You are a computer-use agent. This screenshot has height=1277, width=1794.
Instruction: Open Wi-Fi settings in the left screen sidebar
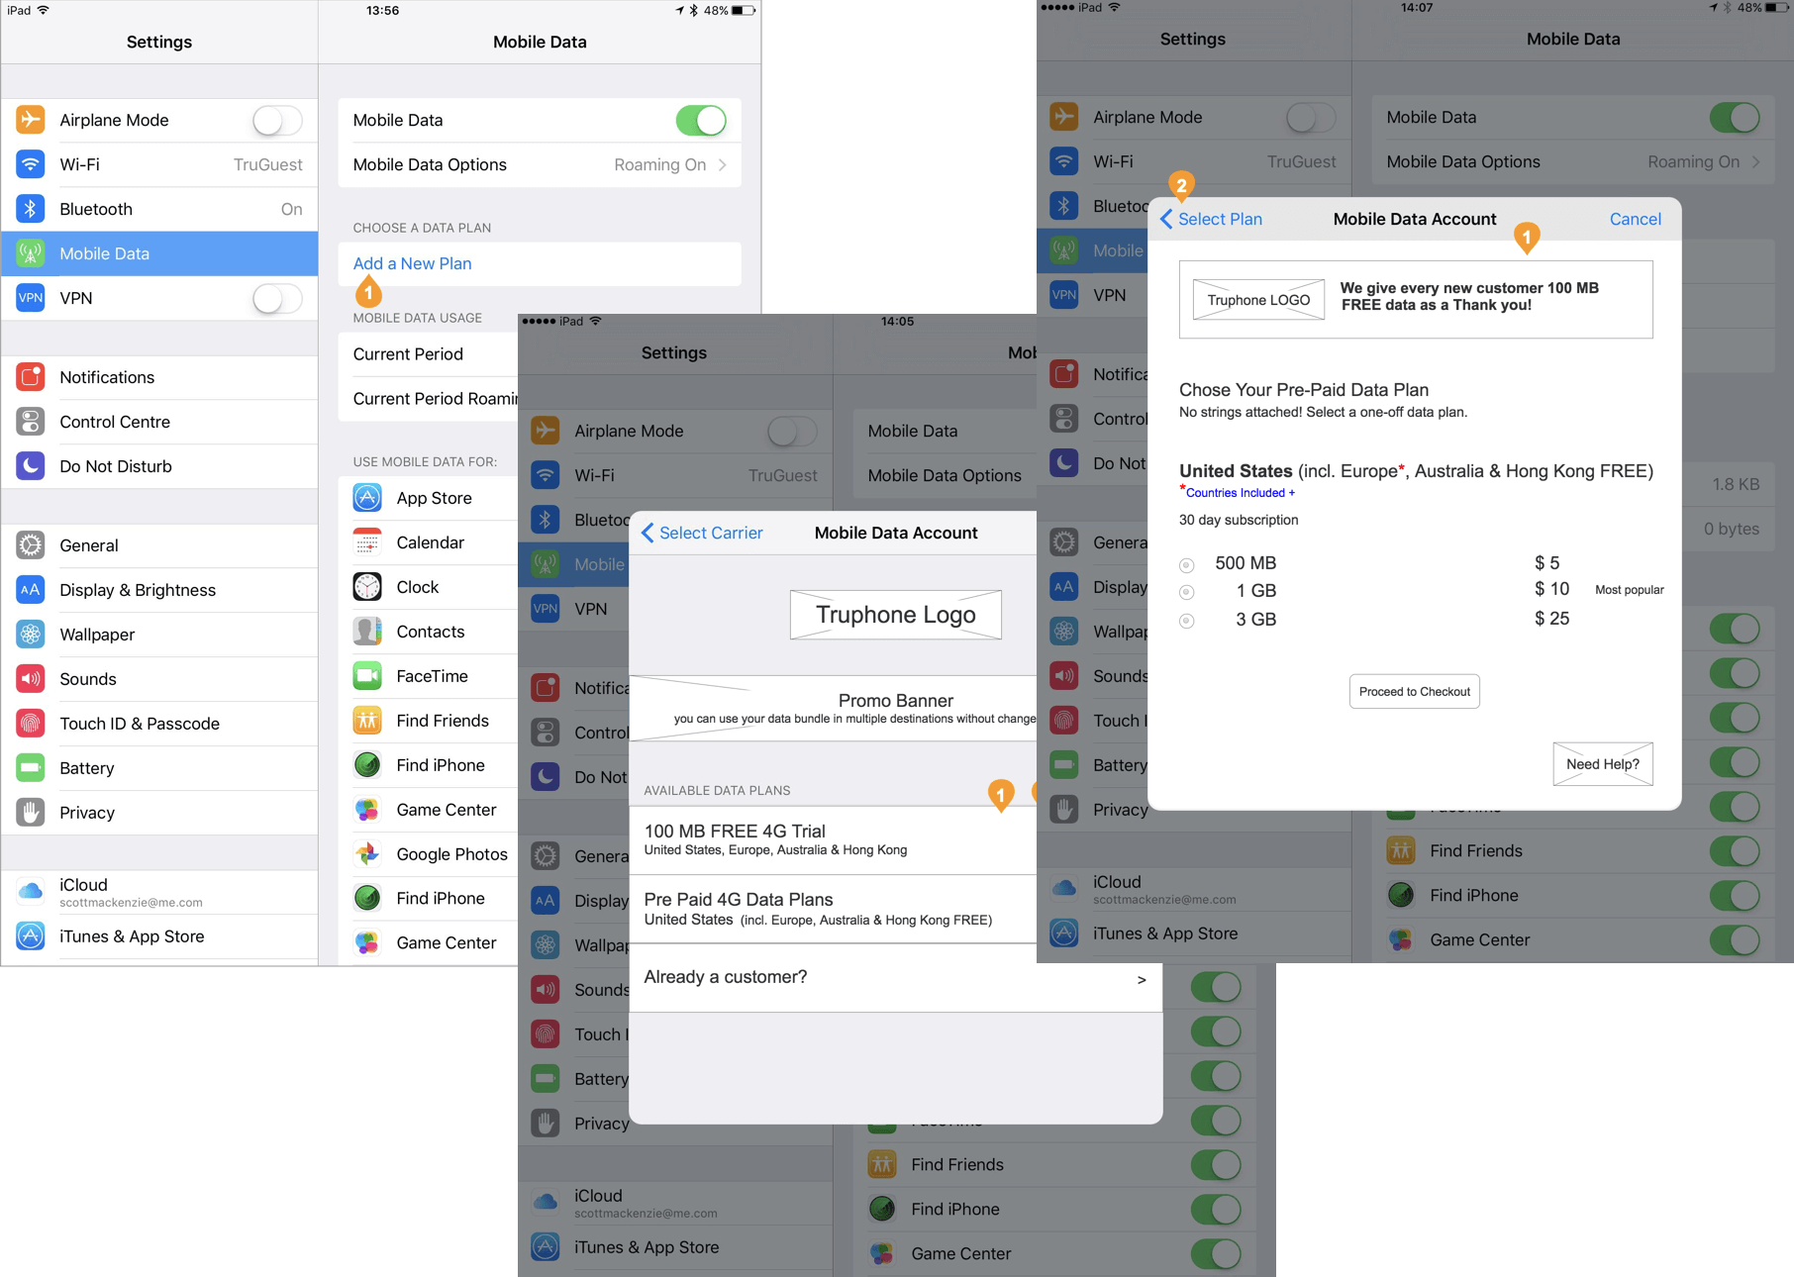(159, 164)
